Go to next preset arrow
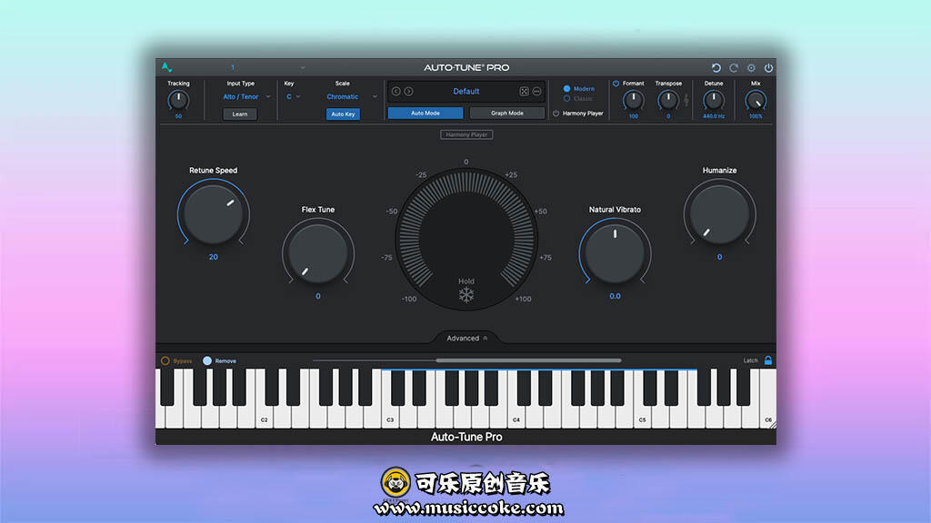The image size is (931, 523). [x=408, y=92]
